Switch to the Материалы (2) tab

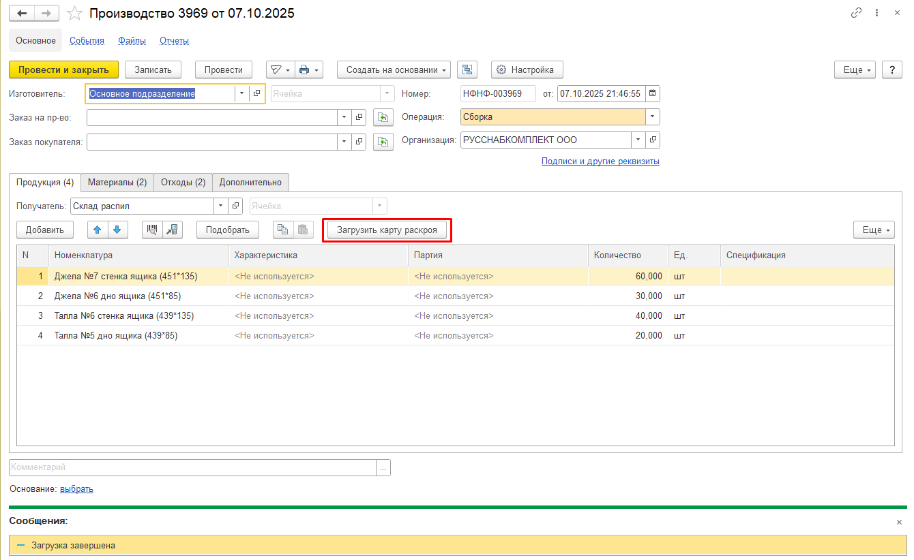[117, 182]
